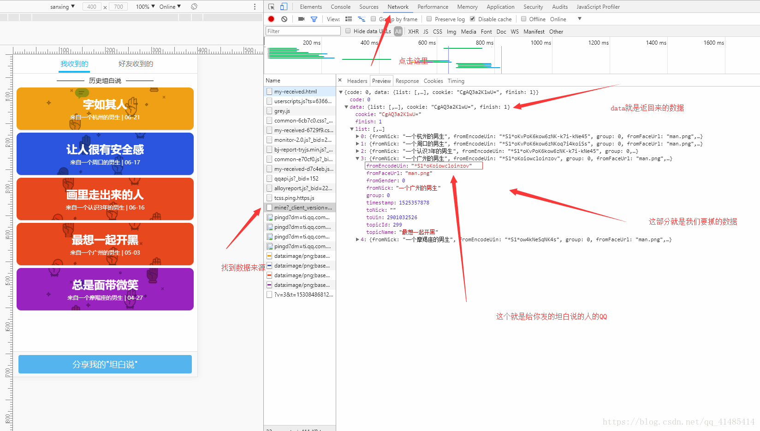Viewport: 760px width, 431px height.
Task: Close the request details pane with X
Action: coord(340,80)
